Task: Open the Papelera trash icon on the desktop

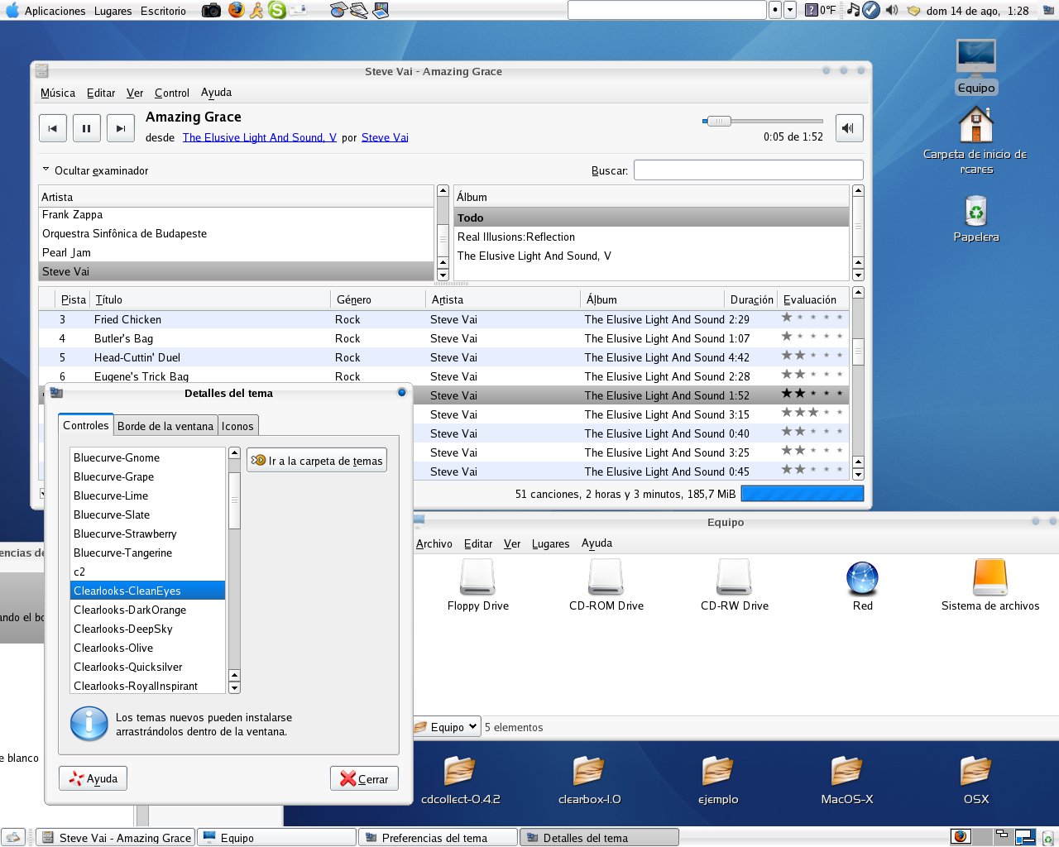Action: (976, 218)
